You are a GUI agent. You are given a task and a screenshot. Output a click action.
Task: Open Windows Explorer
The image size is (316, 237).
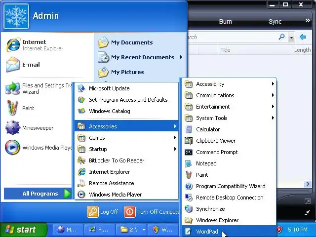[229, 220]
